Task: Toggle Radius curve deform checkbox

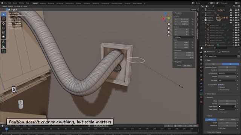Action: [219, 85]
